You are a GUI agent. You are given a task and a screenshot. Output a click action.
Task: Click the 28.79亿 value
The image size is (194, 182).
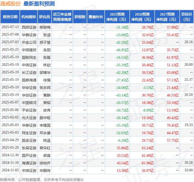pyautogui.click(x=148, y=27)
